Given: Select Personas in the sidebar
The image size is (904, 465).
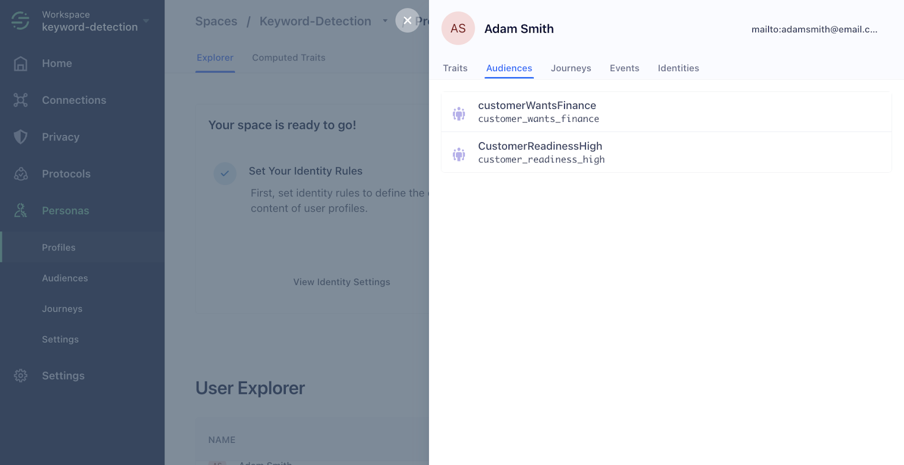Looking at the screenshot, I should click(x=66, y=210).
